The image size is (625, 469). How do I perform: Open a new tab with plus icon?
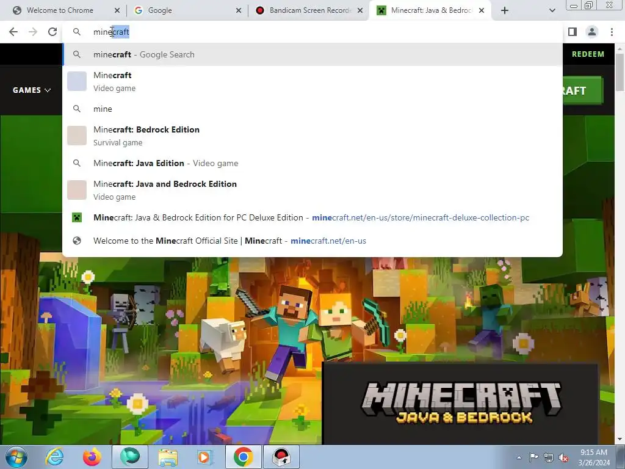pos(505,10)
